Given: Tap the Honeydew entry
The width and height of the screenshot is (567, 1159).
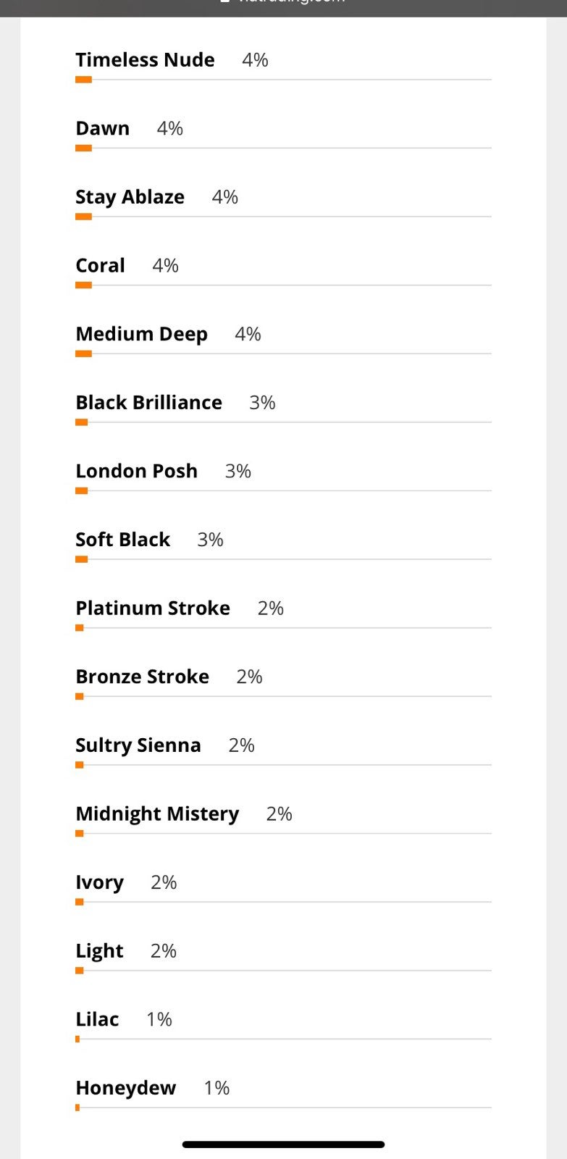Looking at the screenshot, I should click(125, 1089).
